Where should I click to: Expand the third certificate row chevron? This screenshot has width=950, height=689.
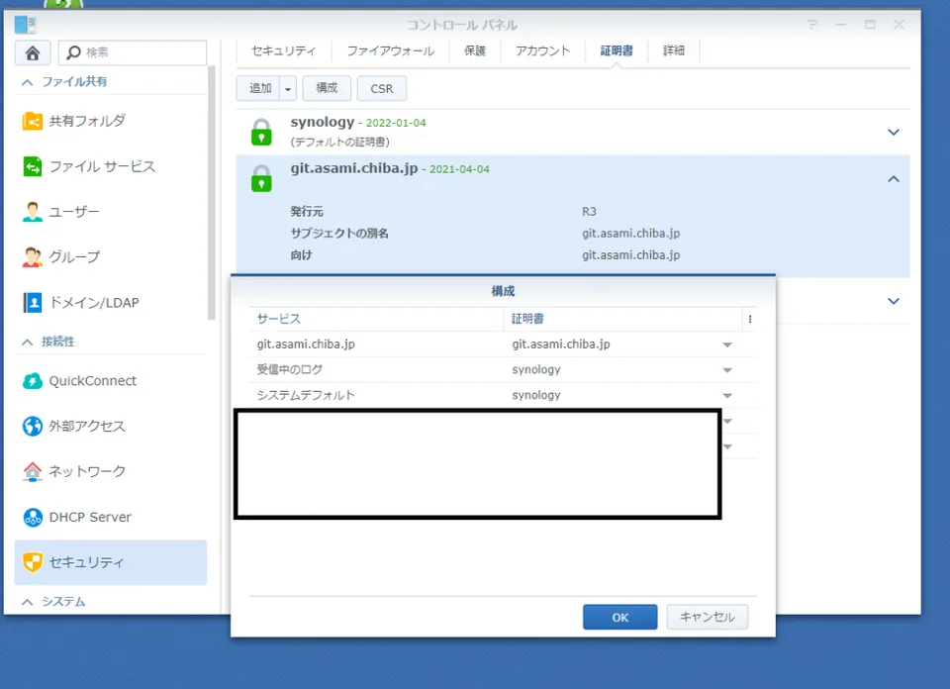tap(893, 301)
